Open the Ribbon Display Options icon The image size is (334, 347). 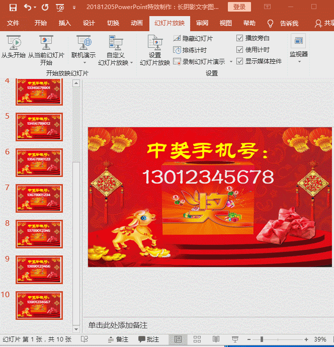click(x=267, y=7)
